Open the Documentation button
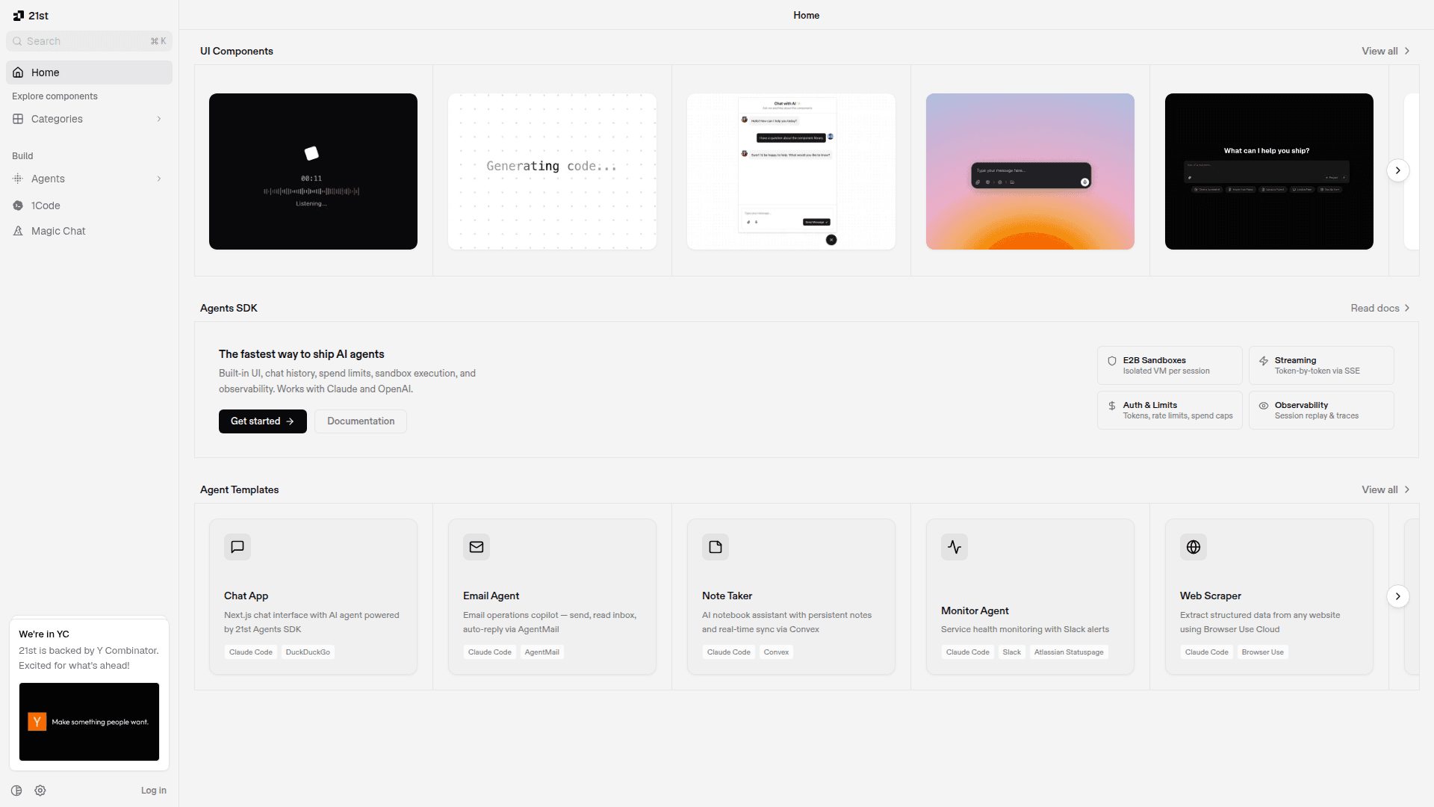Image resolution: width=1434 pixels, height=807 pixels. pyautogui.click(x=361, y=421)
